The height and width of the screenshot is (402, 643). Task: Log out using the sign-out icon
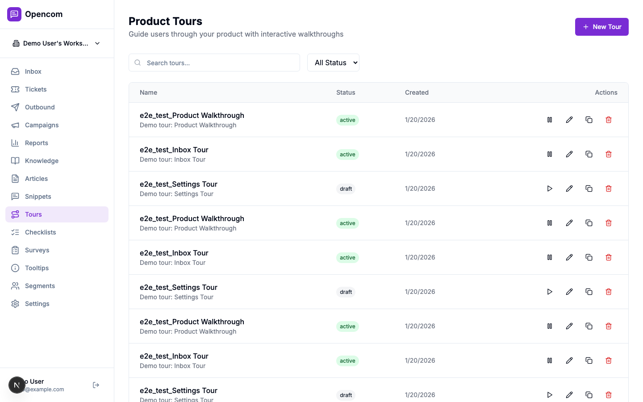[96, 385]
